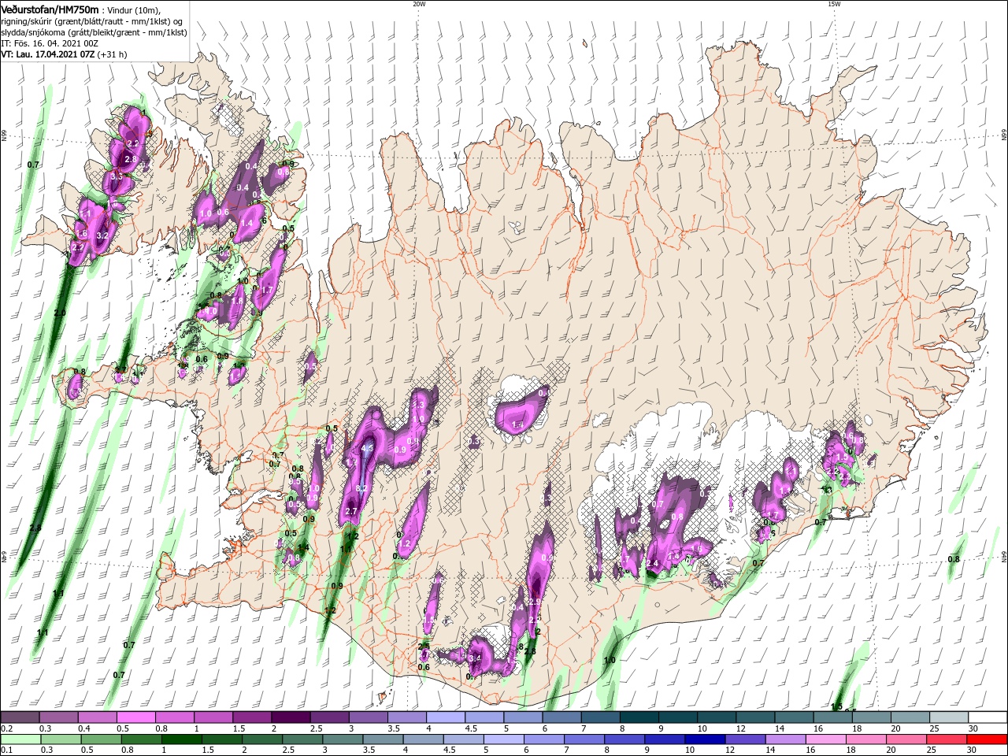The height and width of the screenshot is (756, 1008).
Task: Select the 8.2 precipitation value on the map
Action: (x=362, y=489)
